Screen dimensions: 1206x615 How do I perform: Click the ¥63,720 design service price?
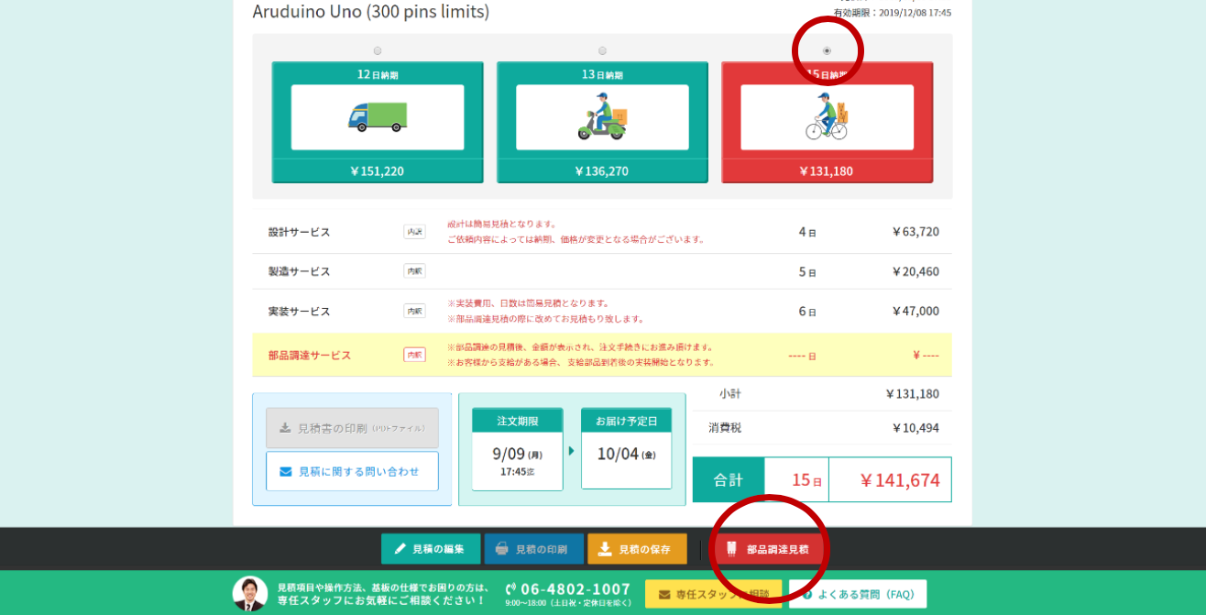915,232
